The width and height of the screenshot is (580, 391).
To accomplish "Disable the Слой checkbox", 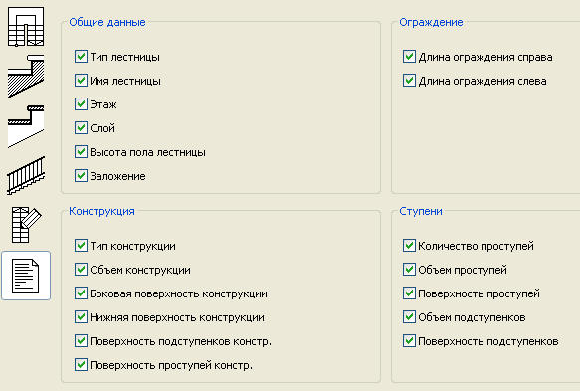I will click(81, 128).
